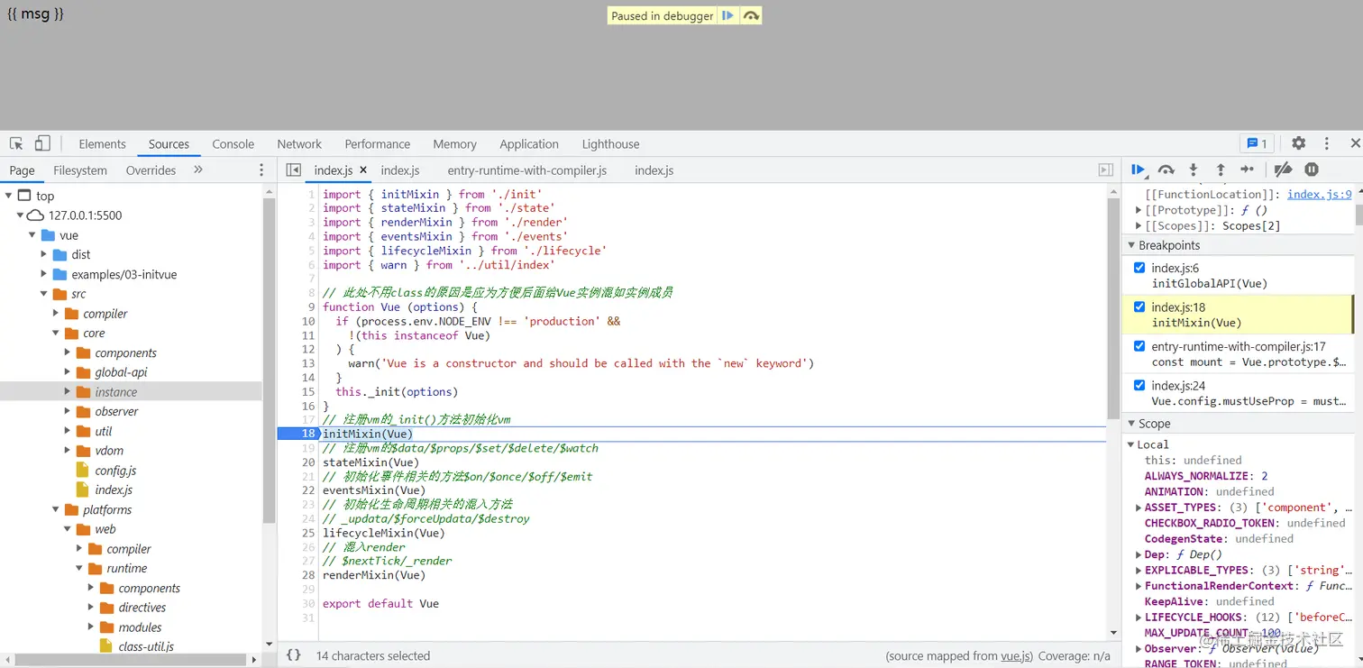This screenshot has width=1363, height=668.
Task: Disable the index.js:24 breakpoint checkbox
Action: click(x=1139, y=385)
